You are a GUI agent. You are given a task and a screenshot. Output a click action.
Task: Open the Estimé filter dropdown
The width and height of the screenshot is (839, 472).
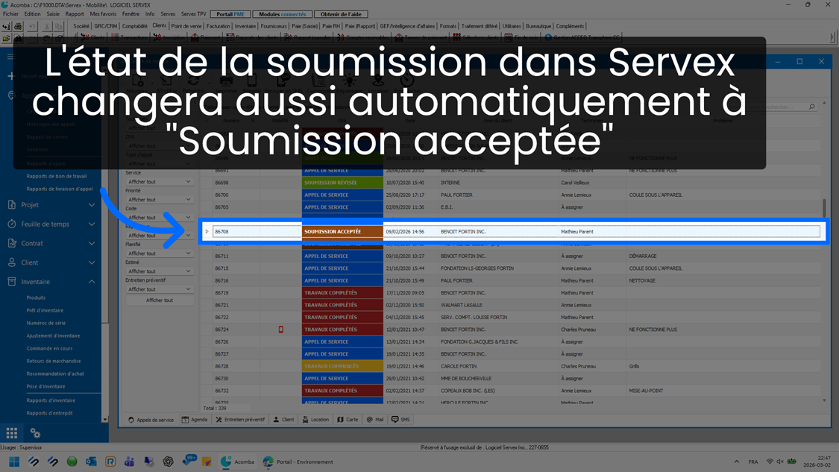[159, 271]
